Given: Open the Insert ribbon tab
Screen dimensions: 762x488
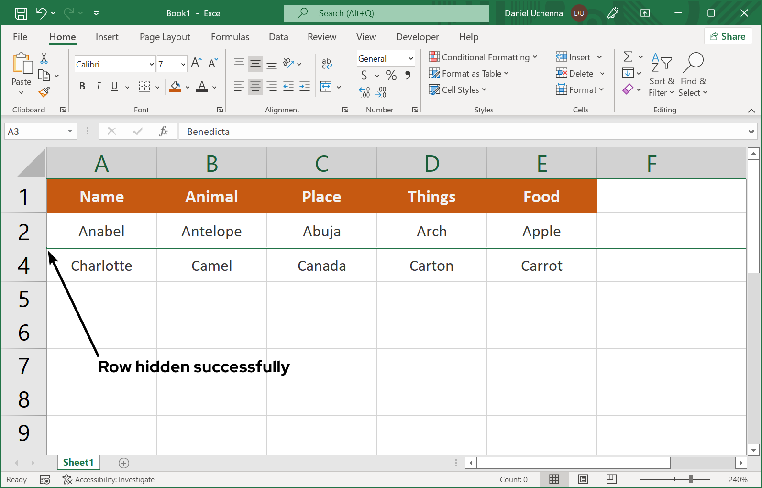Looking at the screenshot, I should (107, 37).
